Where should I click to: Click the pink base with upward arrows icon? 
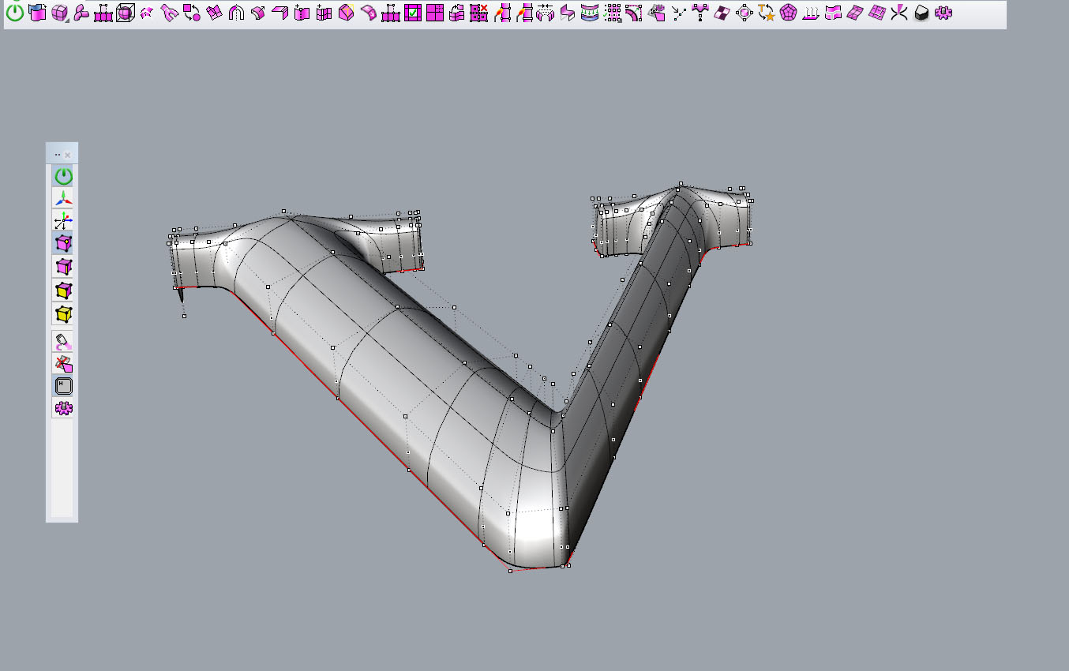click(811, 13)
